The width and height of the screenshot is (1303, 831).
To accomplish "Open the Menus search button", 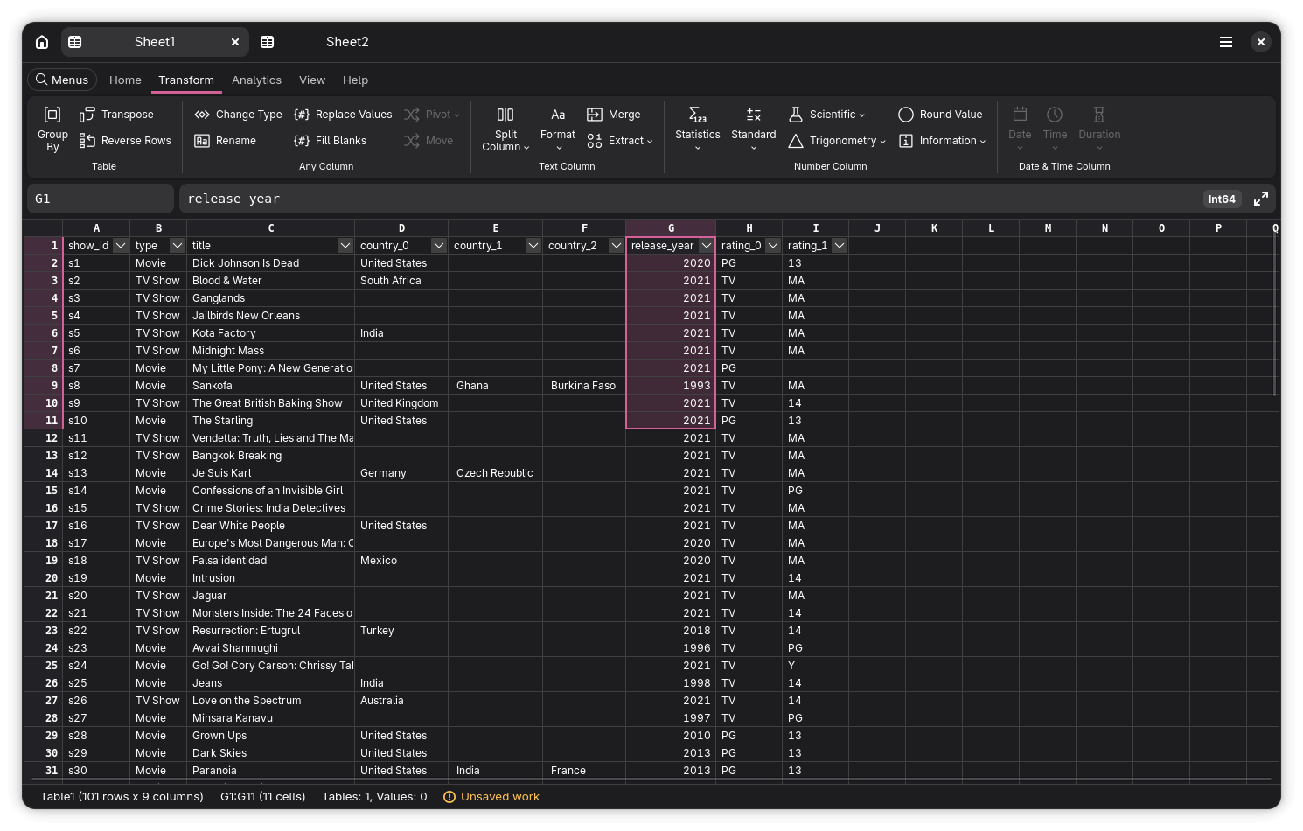I will pos(62,80).
